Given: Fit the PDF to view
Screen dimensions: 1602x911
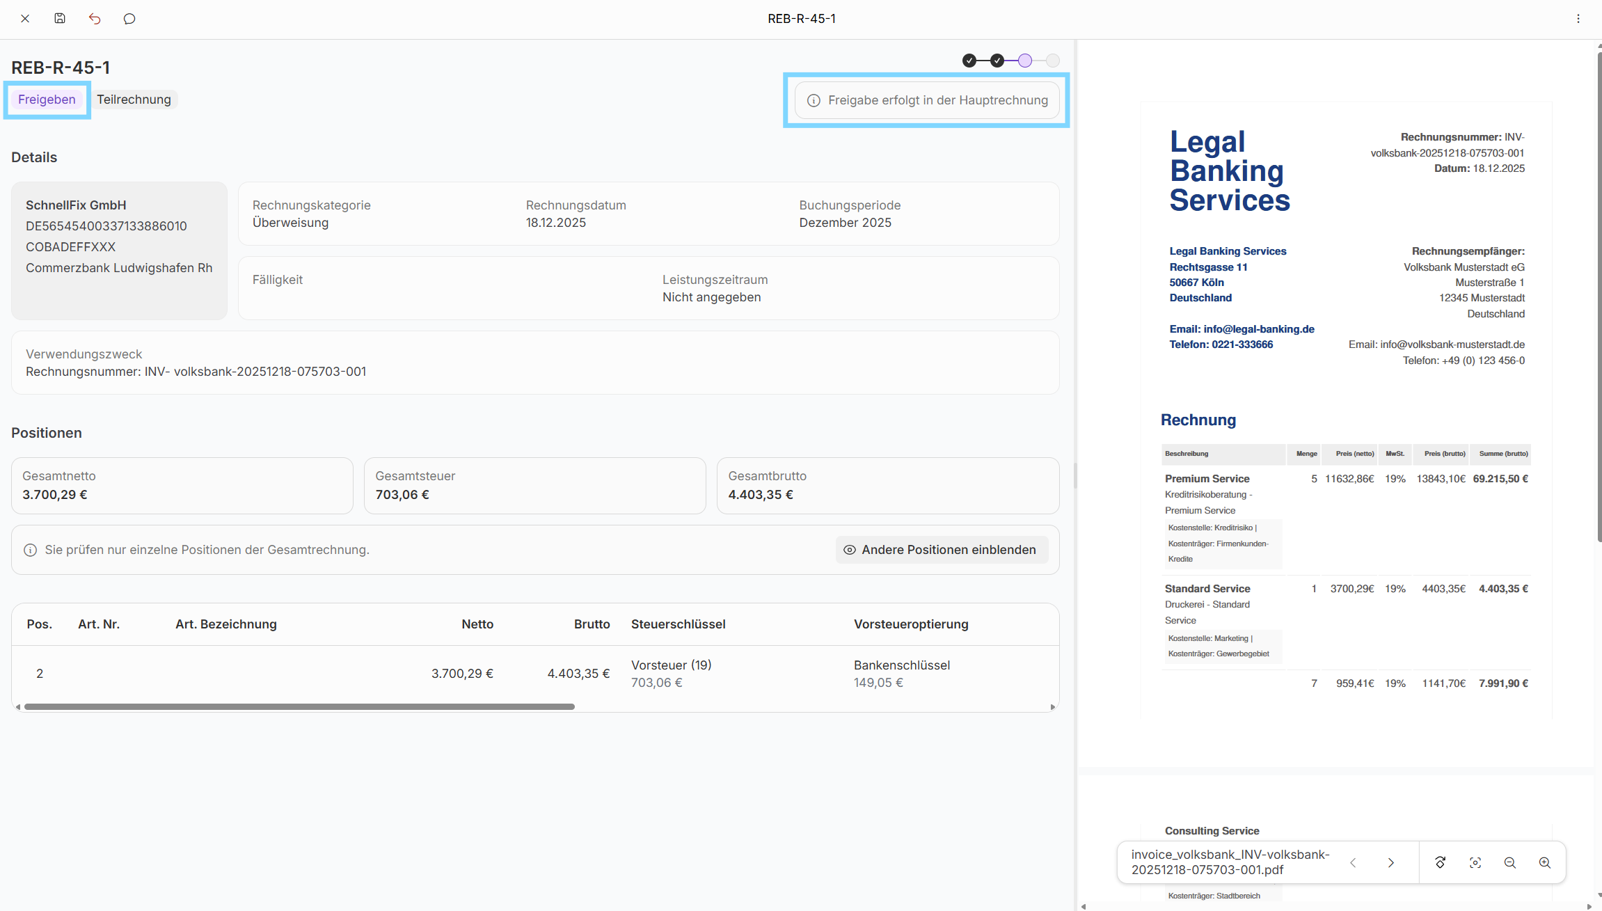Looking at the screenshot, I should coord(1475,862).
